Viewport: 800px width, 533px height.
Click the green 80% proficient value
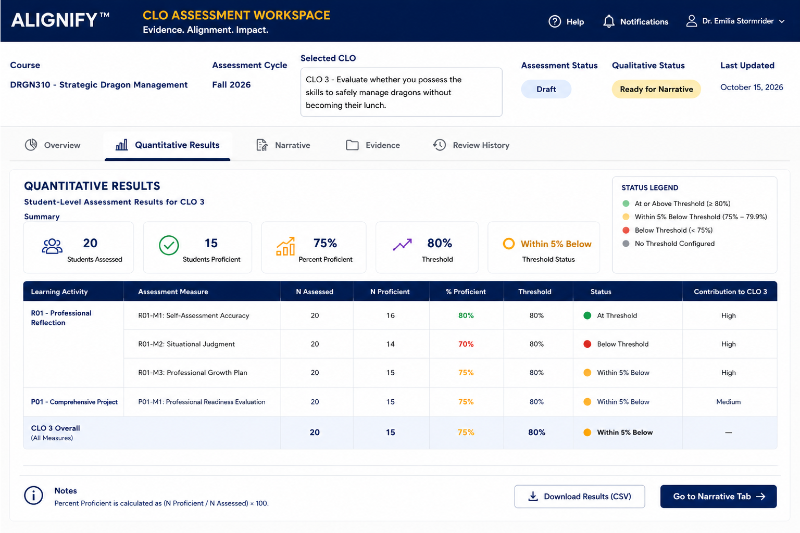pos(466,315)
